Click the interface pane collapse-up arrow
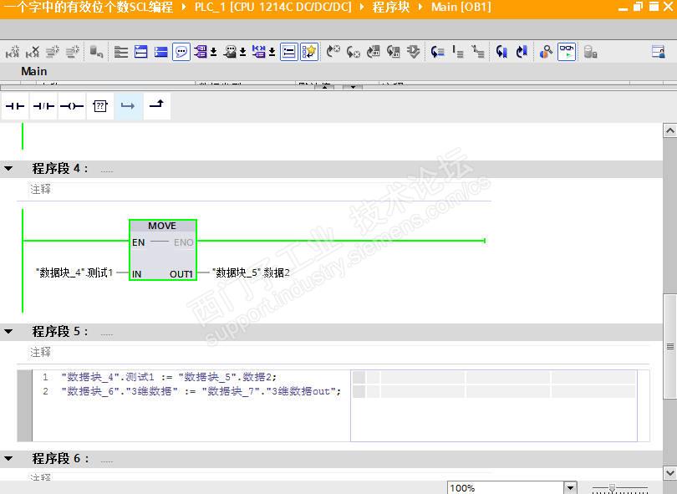The image size is (677, 494). pos(324,87)
